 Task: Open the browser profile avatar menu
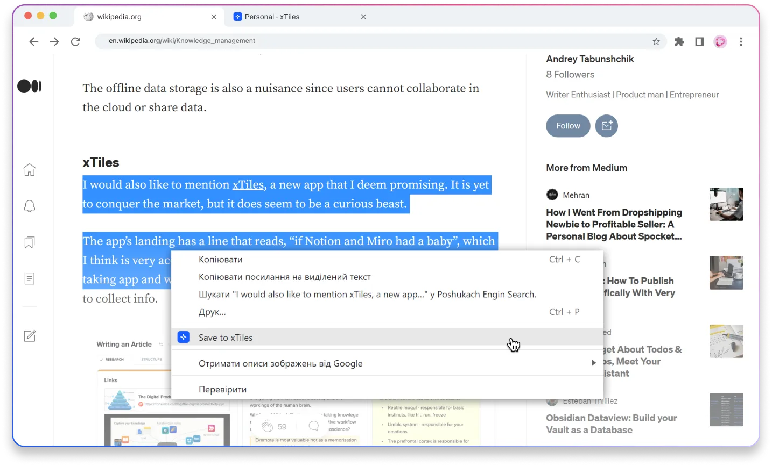coord(720,41)
